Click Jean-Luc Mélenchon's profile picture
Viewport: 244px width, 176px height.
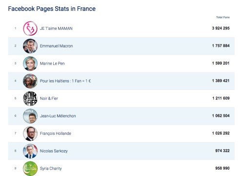coord(30,116)
